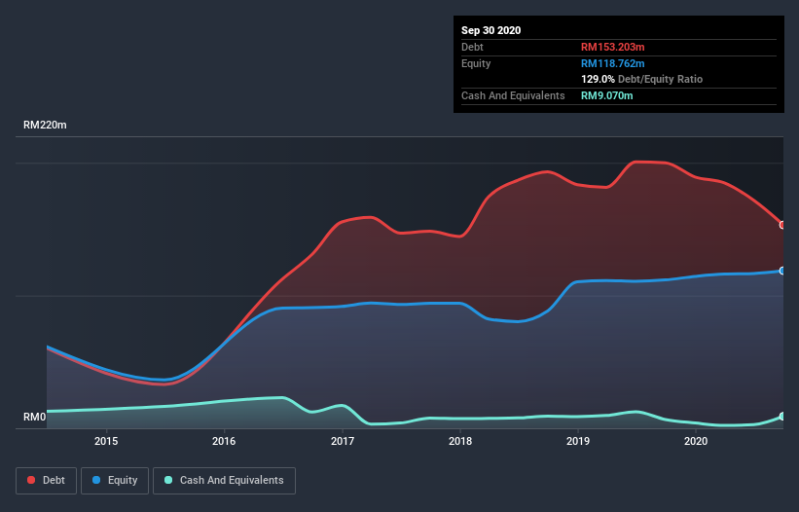This screenshot has height=512, width=799.
Task: Click the 2020 x-axis label
Action: click(x=696, y=441)
